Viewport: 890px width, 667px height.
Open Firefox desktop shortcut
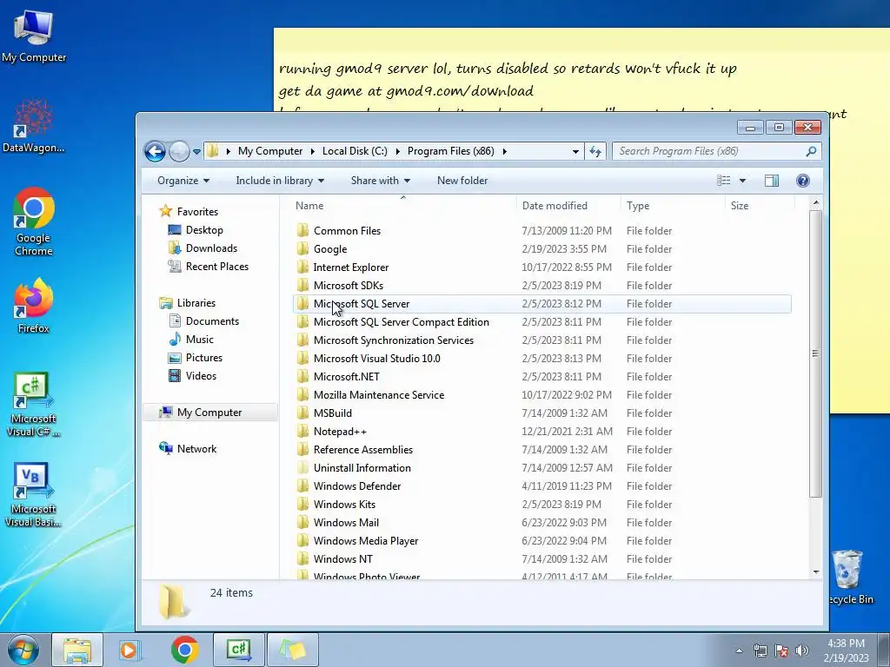pos(34,306)
